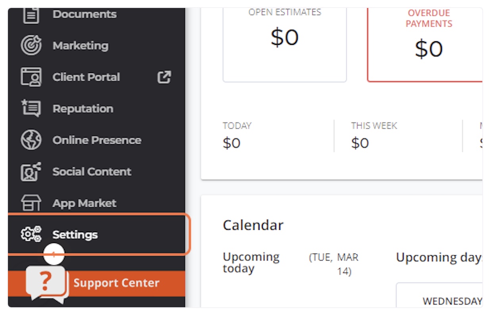
Task: Go to the Reputation menu item
Action: pyautogui.click(x=83, y=108)
